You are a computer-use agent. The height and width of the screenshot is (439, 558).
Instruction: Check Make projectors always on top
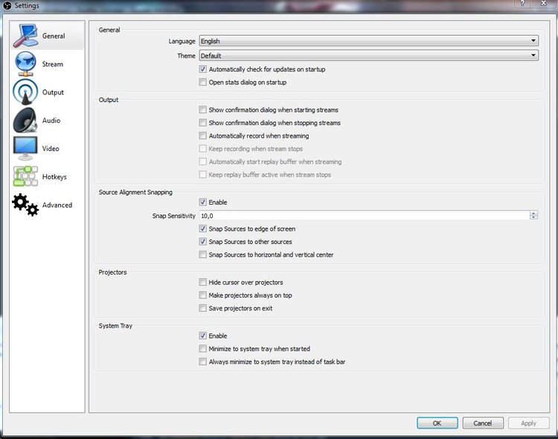[x=203, y=295]
